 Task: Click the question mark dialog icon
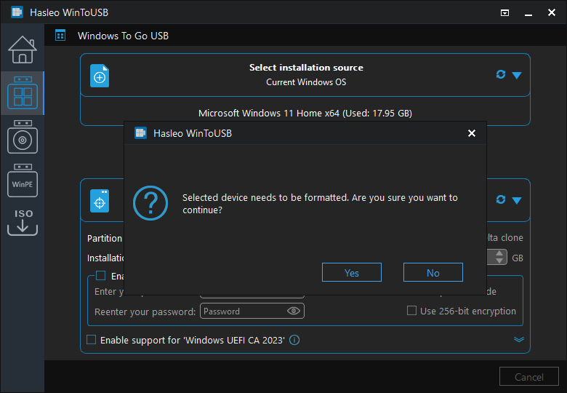pos(150,203)
